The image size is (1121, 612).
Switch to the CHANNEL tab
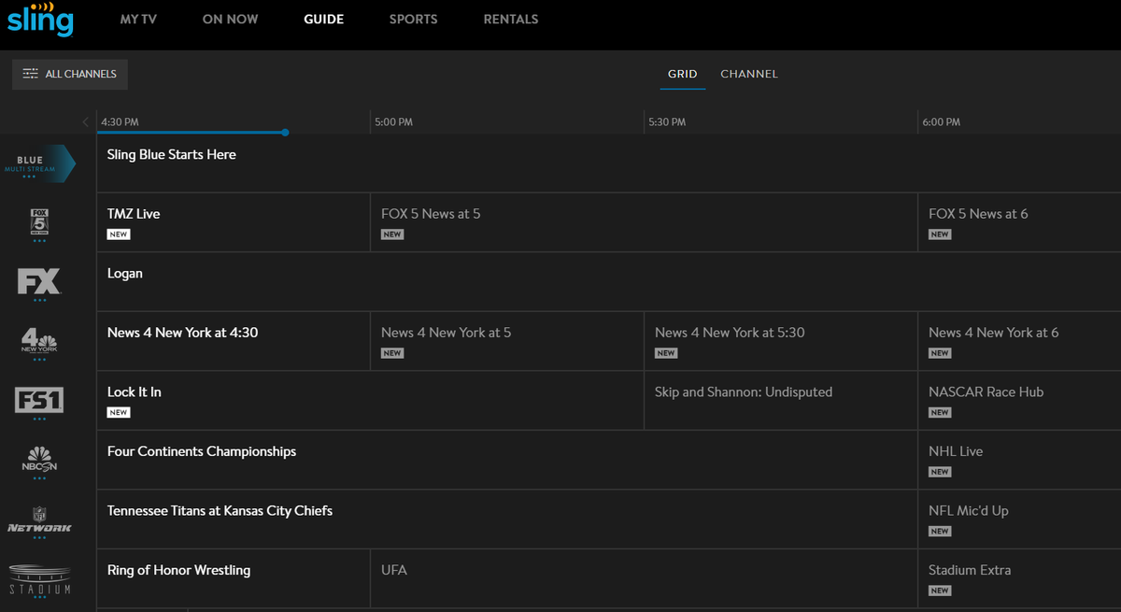(748, 74)
